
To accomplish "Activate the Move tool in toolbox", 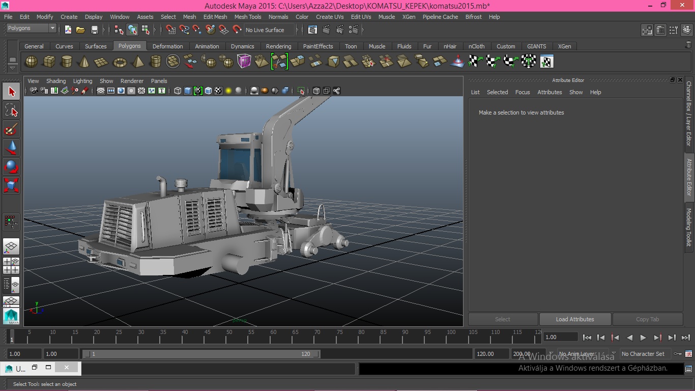I will (x=11, y=148).
